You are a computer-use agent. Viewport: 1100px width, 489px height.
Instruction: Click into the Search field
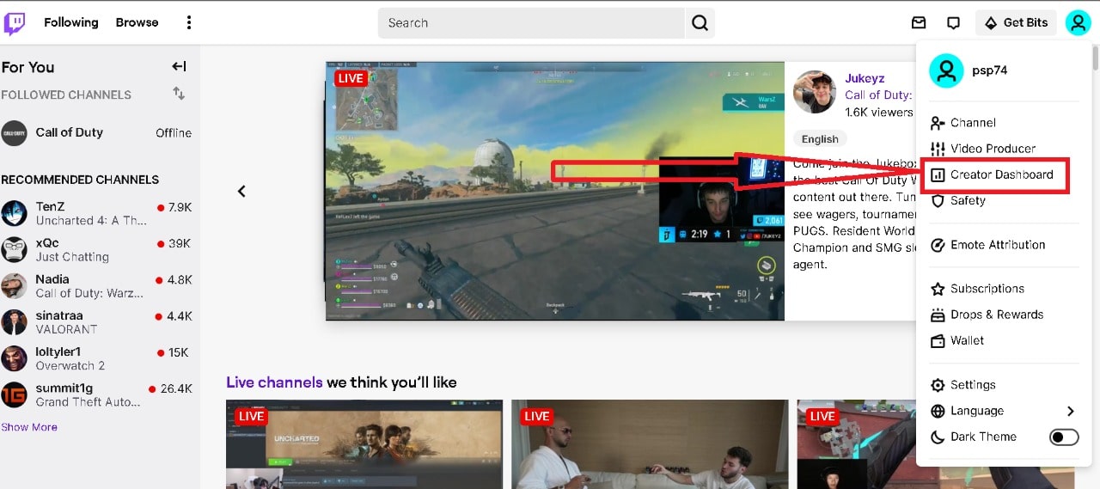pos(531,23)
